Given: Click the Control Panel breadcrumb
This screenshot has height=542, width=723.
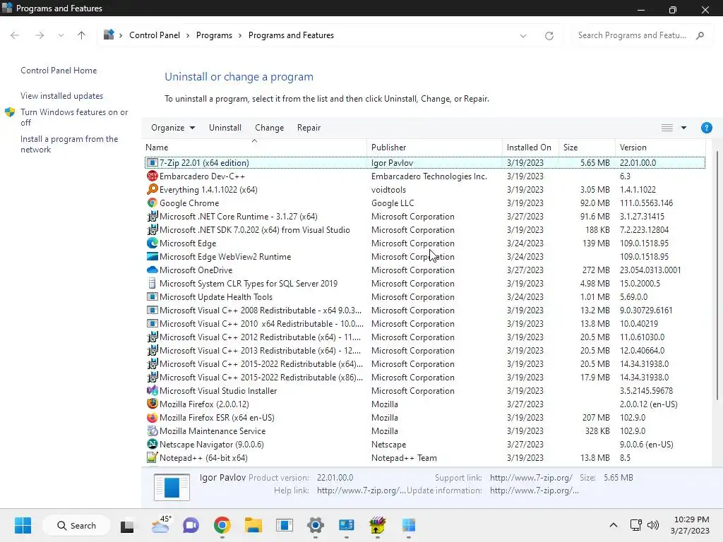Looking at the screenshot, I should [x=155, y=35].
